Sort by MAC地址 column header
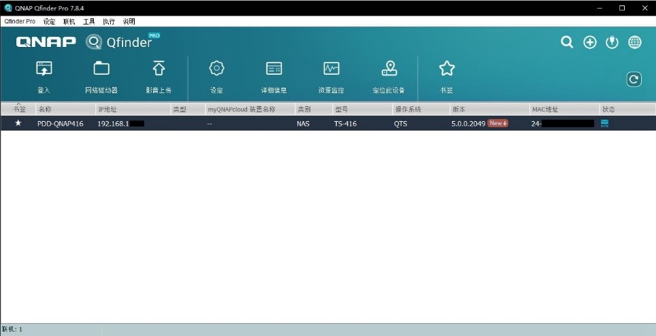656x336 pixels. (x=564, y=109)
